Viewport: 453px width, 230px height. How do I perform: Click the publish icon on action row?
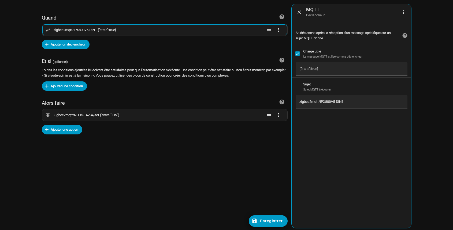click(x=48, y=115)
